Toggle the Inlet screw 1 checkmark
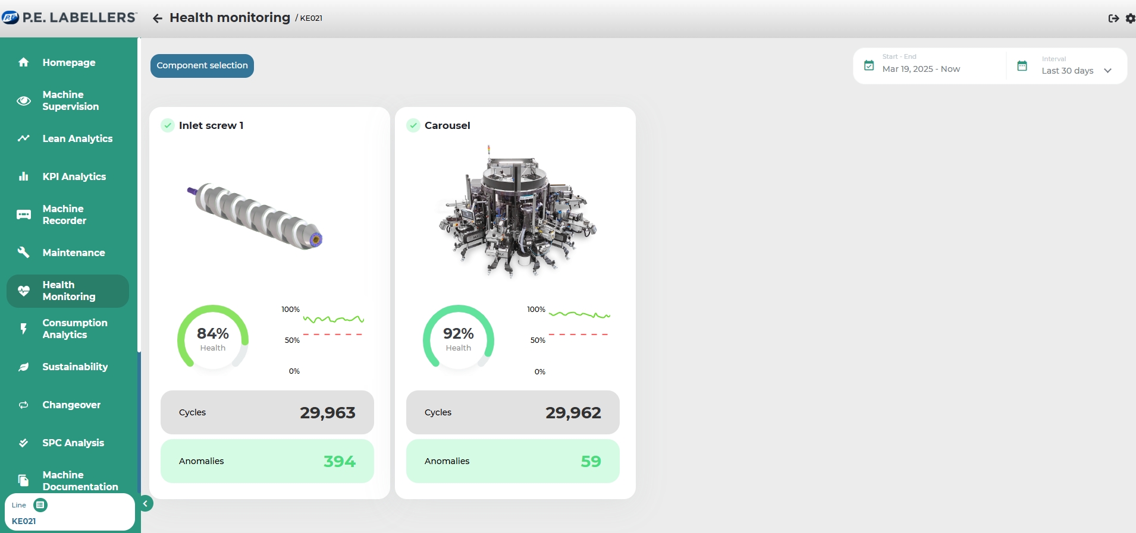 (x=168, y=125)
